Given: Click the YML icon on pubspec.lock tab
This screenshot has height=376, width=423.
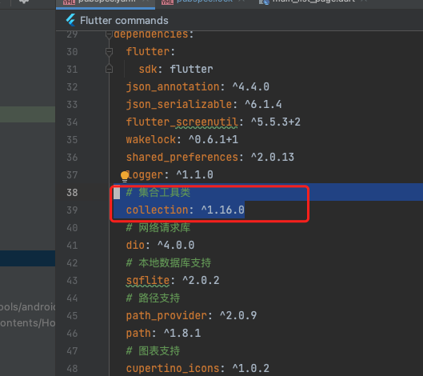Looking at the screenshot, I should click(167, 2).
